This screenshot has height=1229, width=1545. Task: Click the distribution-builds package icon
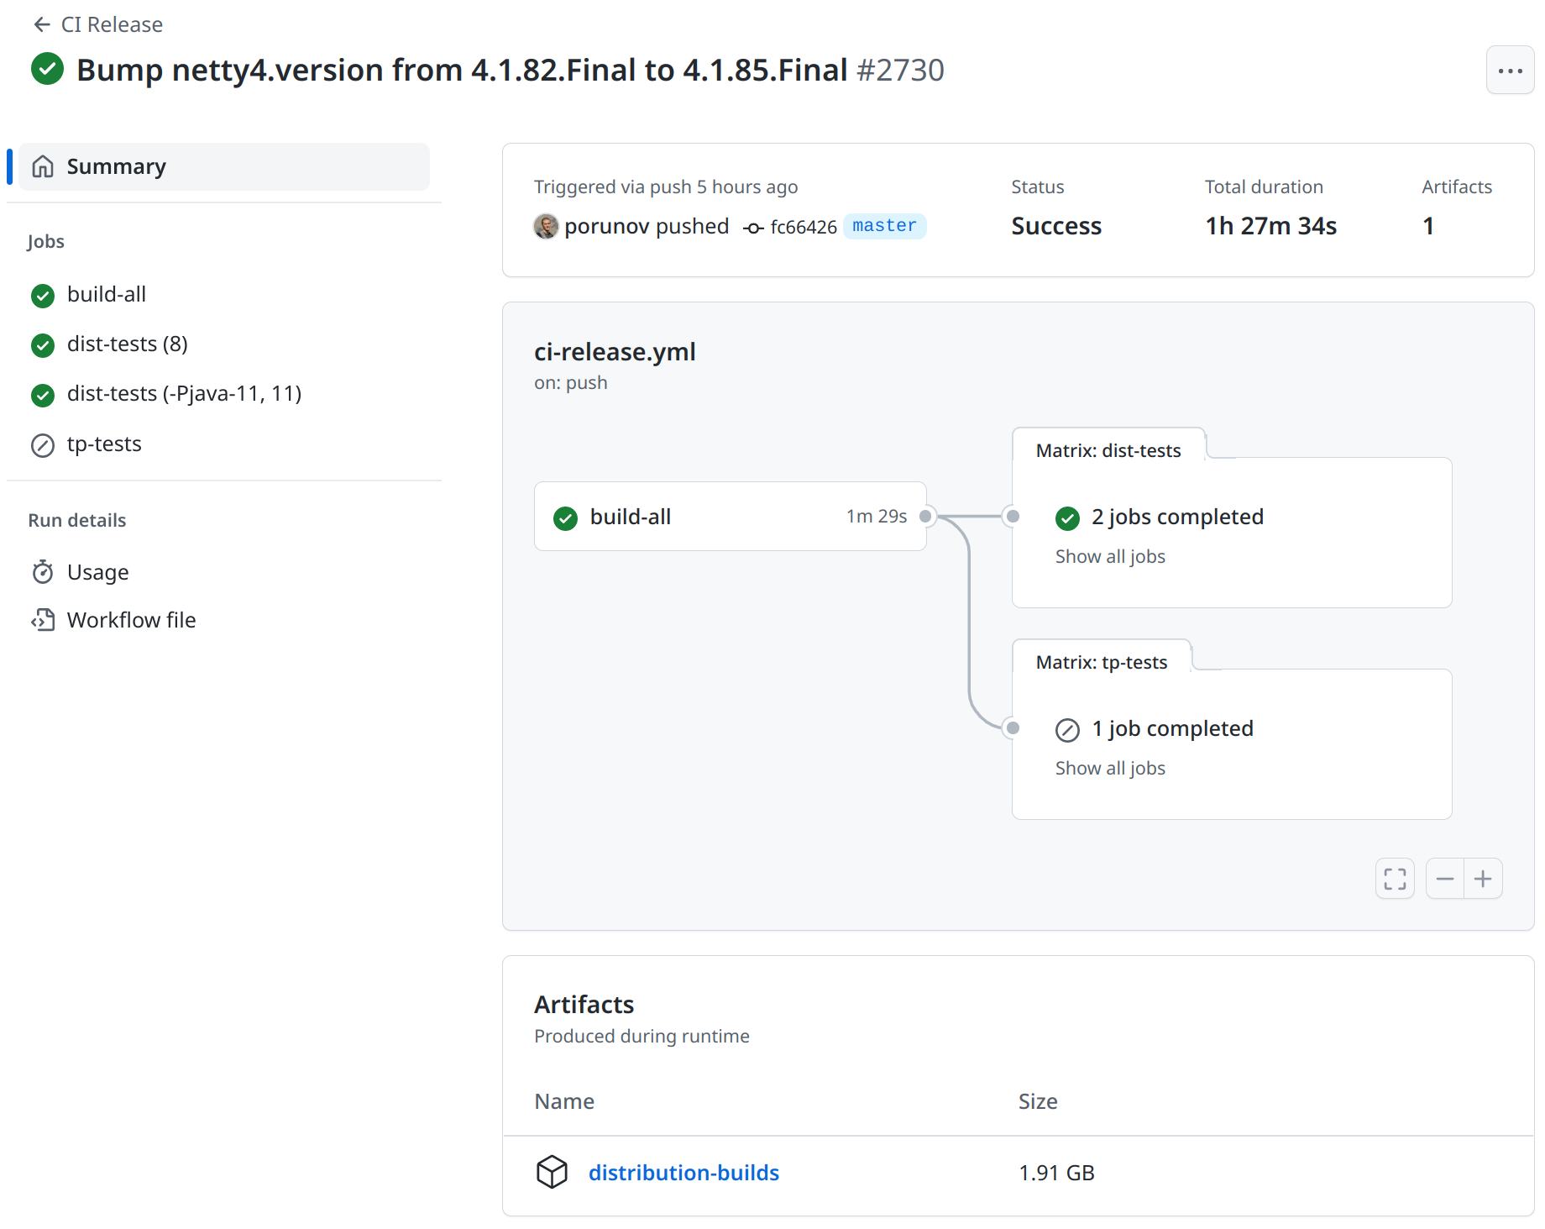[552, 1173]
